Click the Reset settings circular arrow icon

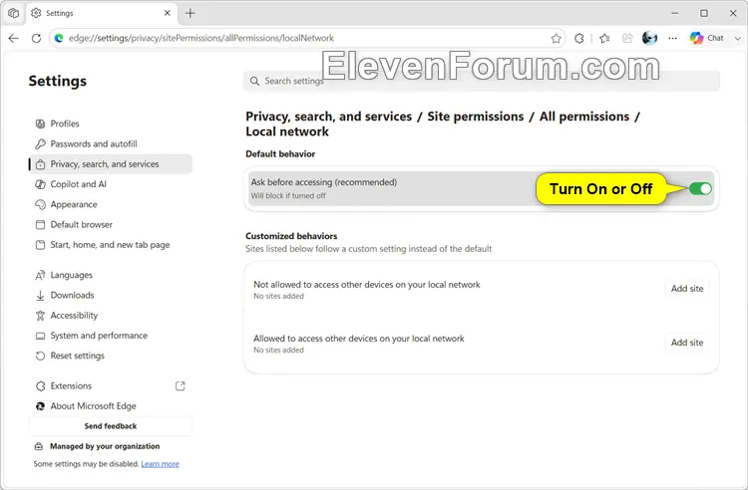point(40,356)
